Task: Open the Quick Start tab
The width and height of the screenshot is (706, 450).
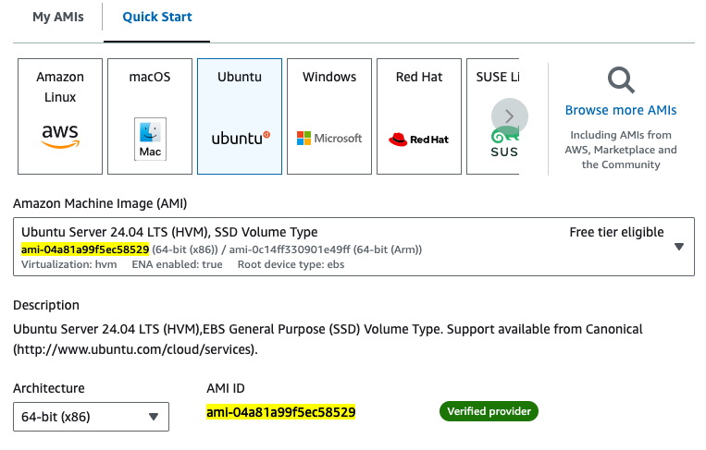Action: [157, 18]
